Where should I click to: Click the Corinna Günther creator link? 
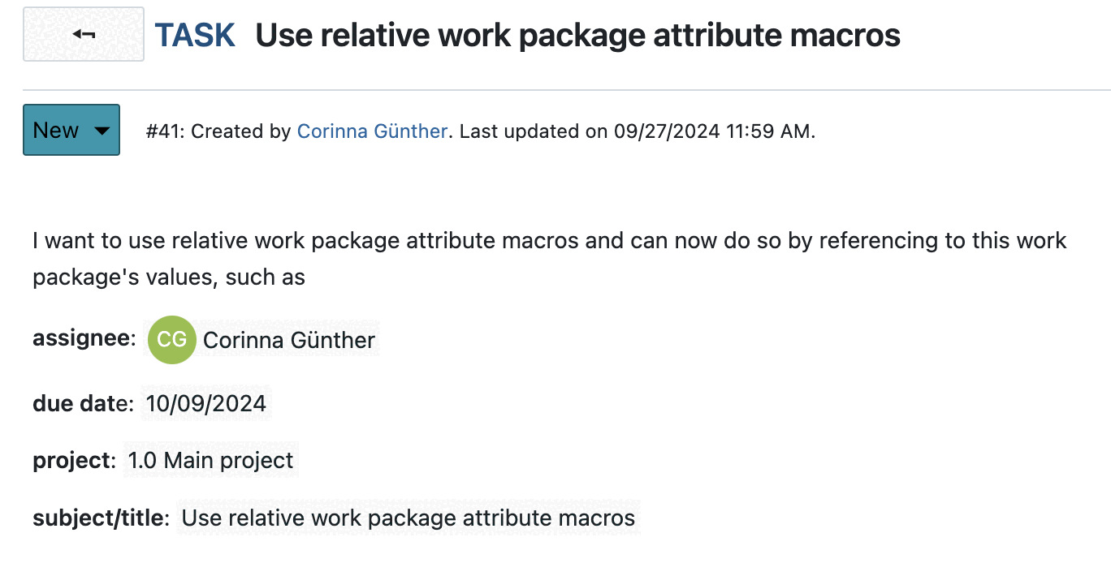(x=371, y=131)
